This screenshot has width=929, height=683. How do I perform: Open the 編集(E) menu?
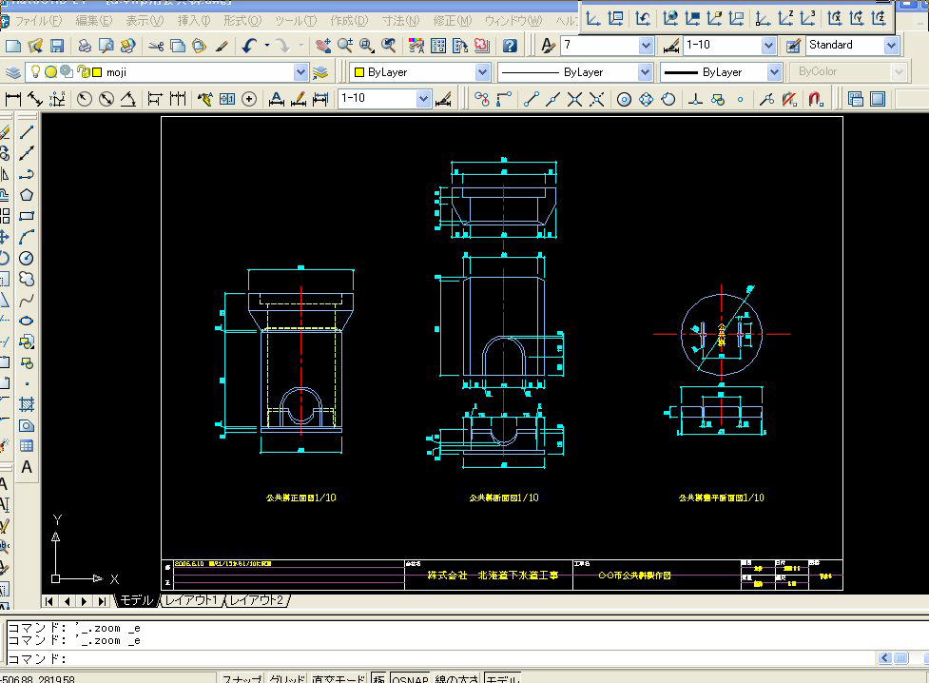coord(93,21)
